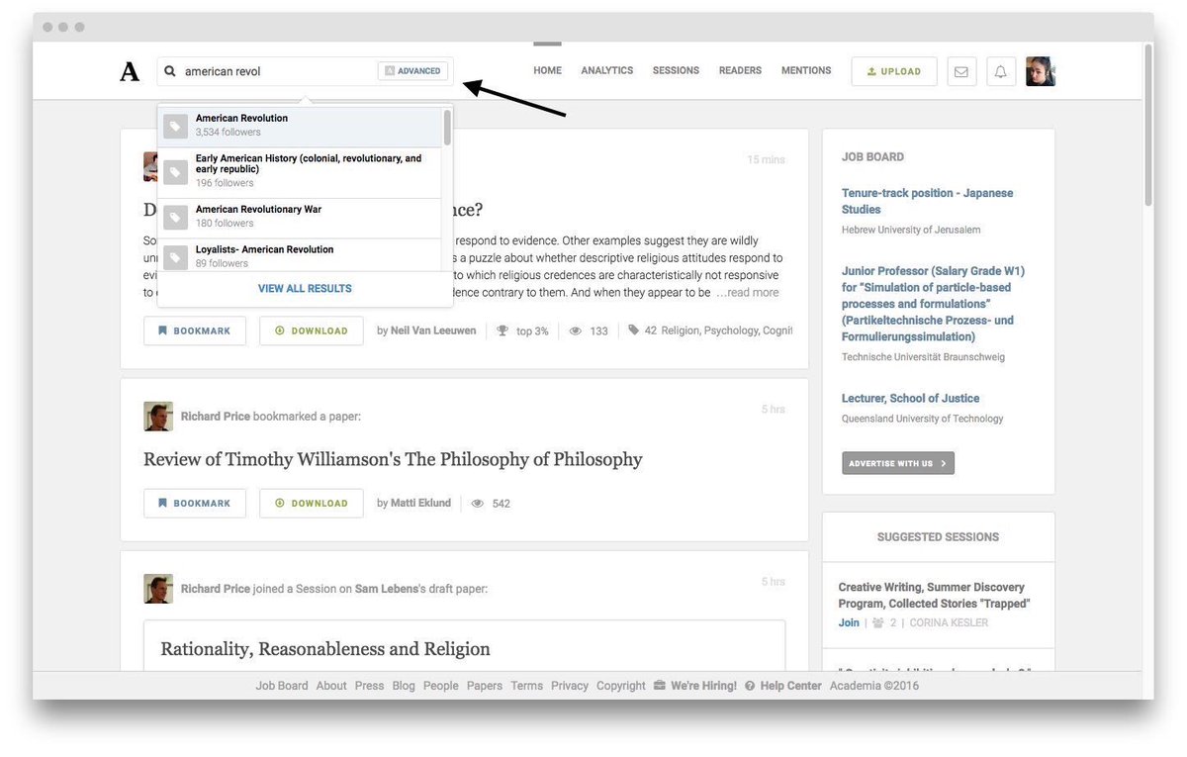1187x757 pixels.
Task: Open Junior Professor Salary Grade W1 job
Action: [934, 304]
